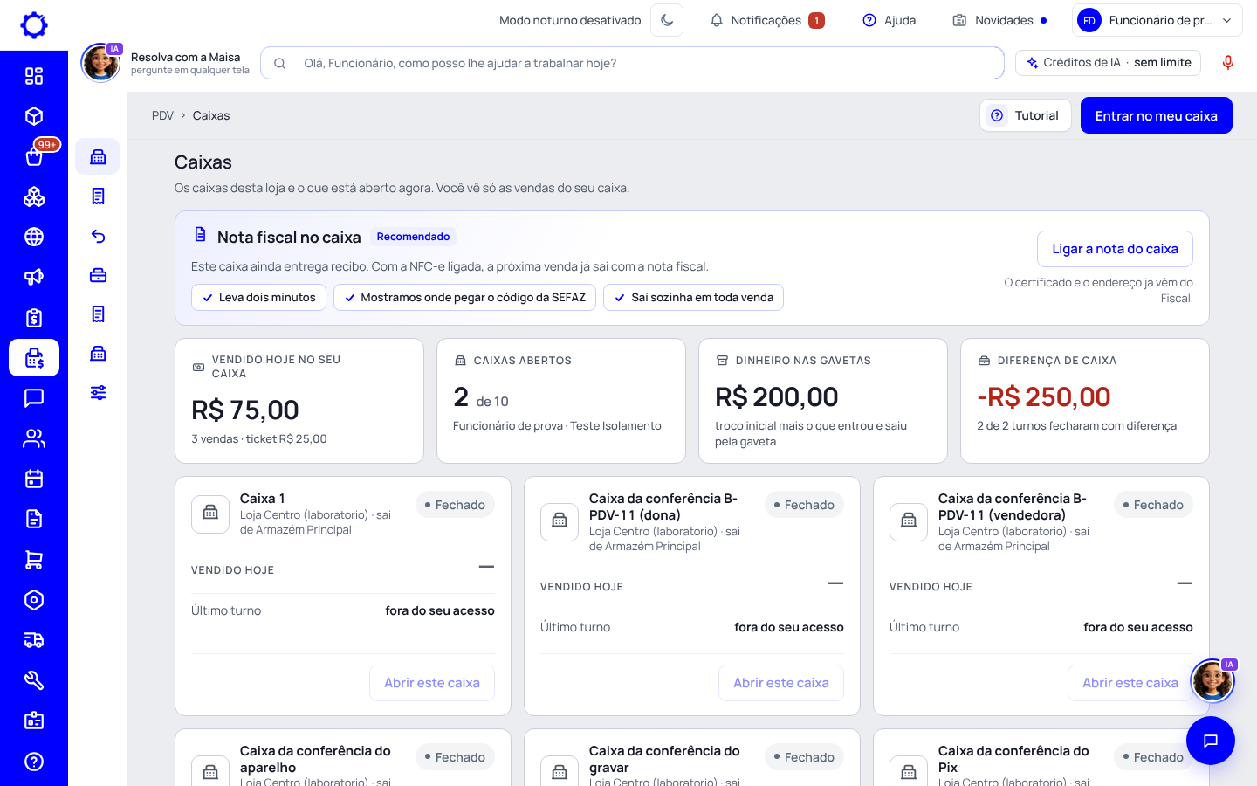This screenshot has width=1257, height=786.
Task: Click the gear logo at the top left
Action: tap(34, 25)
